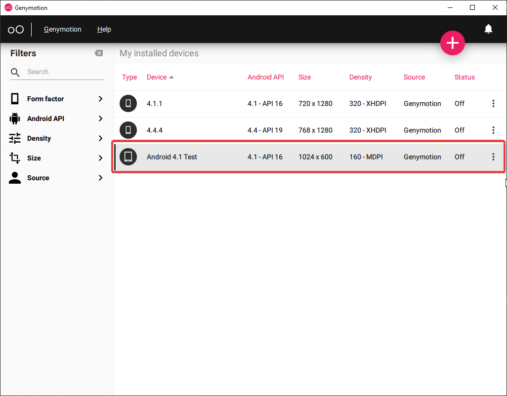Viewport: 507px width, 396px height.
Task: Click the Form factor phone icon
Action: [x=15, y=99]
